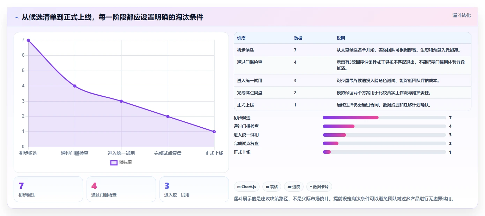Click the progress bar for 完成试点复盘
The width and height of the screenshot is (485, 216).
pyautogui.click(x=385, y=143)
